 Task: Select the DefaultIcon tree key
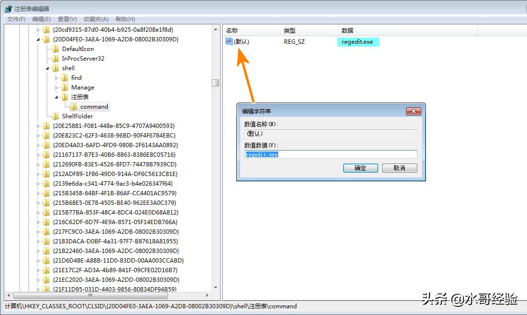point(77,49)
